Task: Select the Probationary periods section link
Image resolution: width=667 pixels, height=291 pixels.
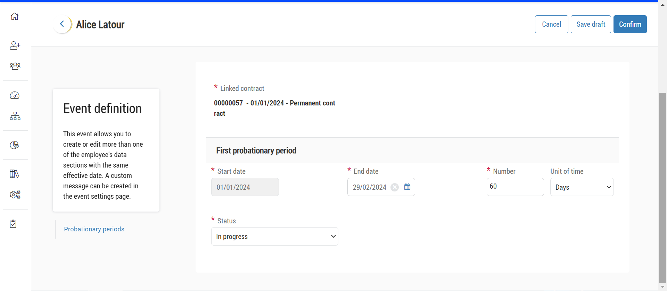Action: (x=94, y=229)
